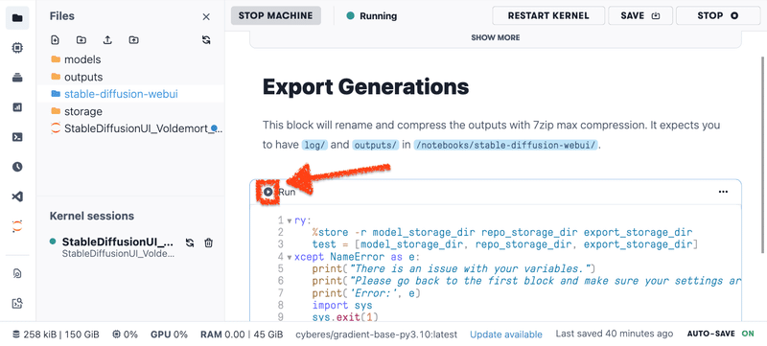
Task: Run the Export Generations code cell
Action: (268, 192)
